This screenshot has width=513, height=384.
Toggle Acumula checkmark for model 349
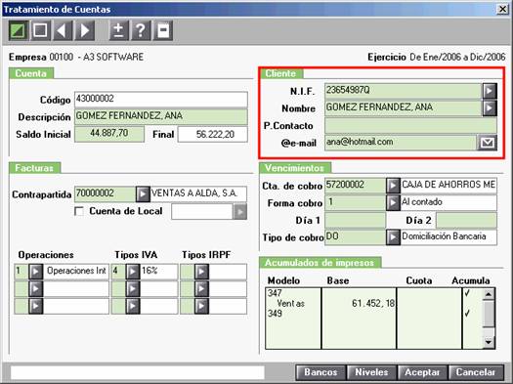(467, 314)
